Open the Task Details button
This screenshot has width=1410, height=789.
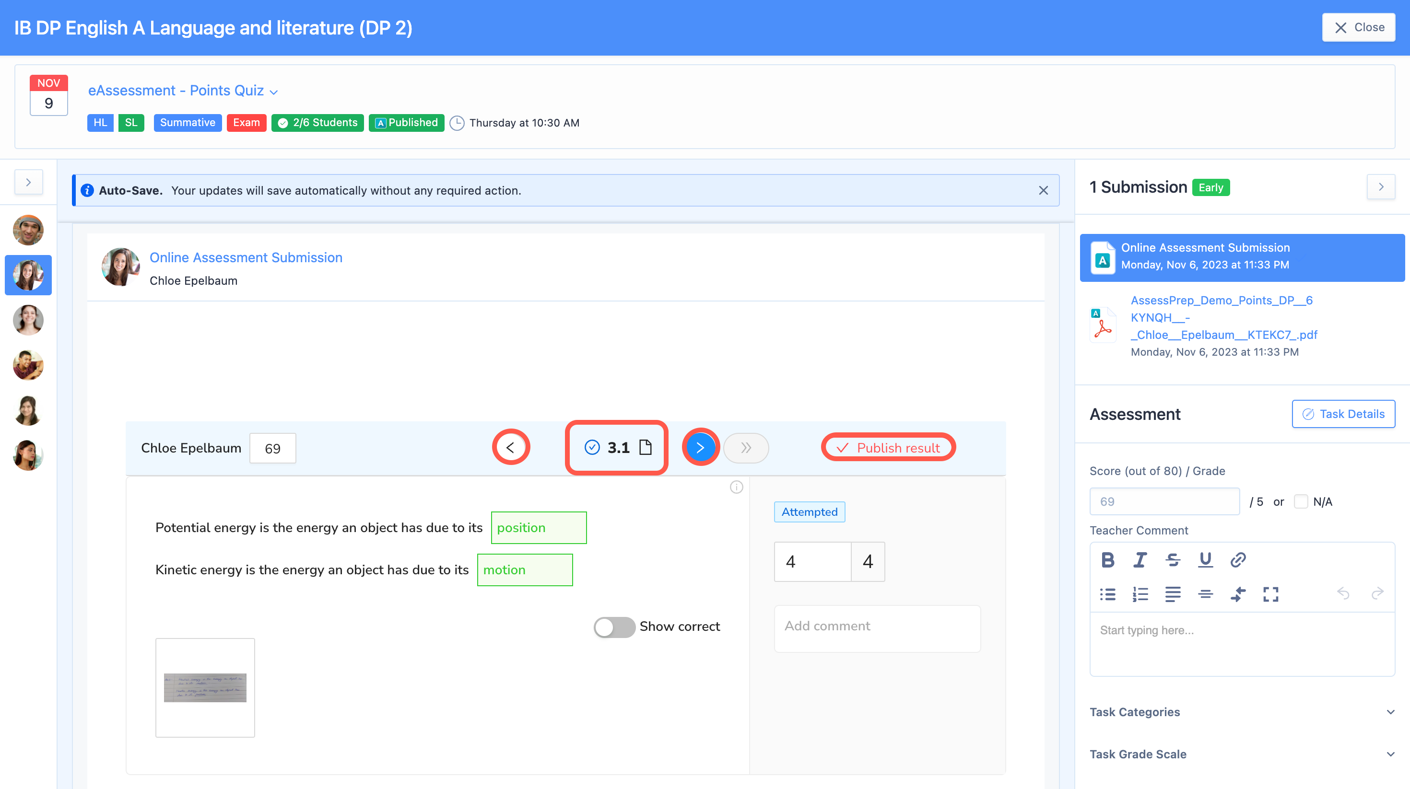[x=1343, y=414]
